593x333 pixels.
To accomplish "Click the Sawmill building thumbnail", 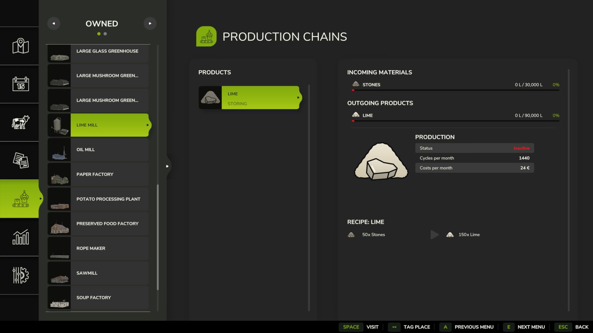I will coord(59,273).
